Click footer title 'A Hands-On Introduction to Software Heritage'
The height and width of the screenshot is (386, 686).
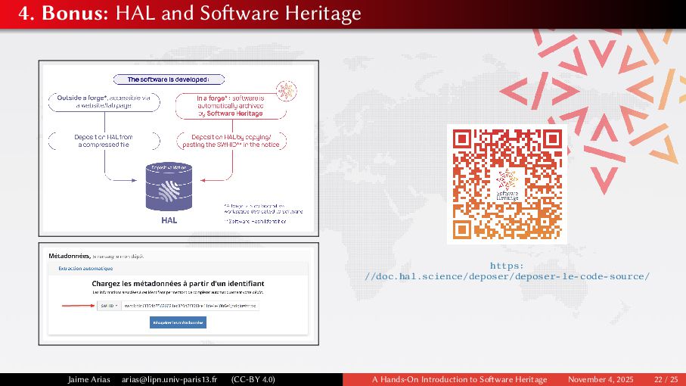pos(459,379)
